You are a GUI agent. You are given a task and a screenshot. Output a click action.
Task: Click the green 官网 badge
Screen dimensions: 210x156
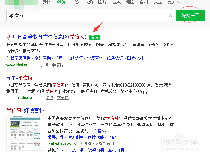coord(95,37)
